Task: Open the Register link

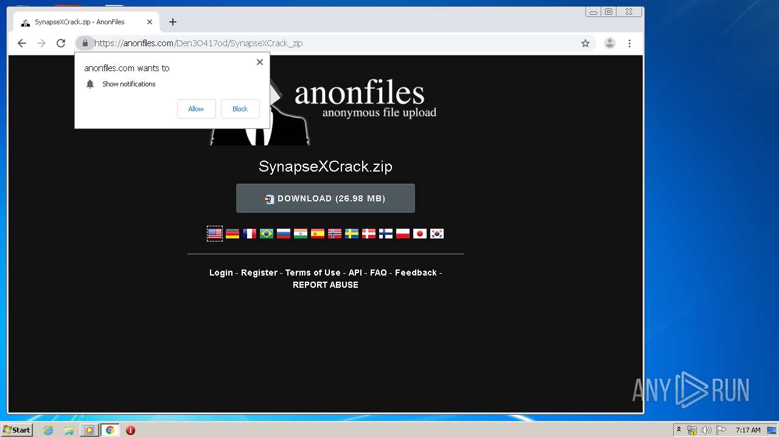Action: (x=259, y=273)
